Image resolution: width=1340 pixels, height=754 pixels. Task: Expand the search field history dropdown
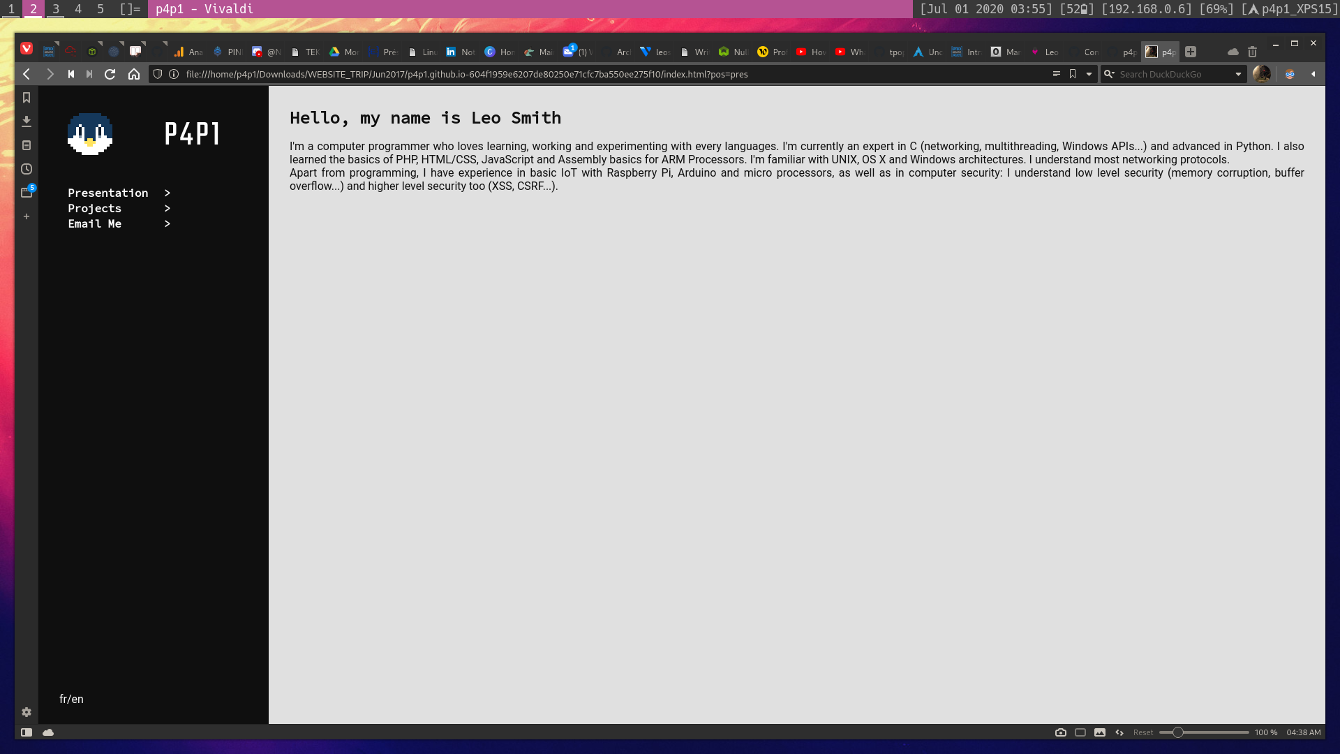pyautogui.click(x=1239, y=74)
